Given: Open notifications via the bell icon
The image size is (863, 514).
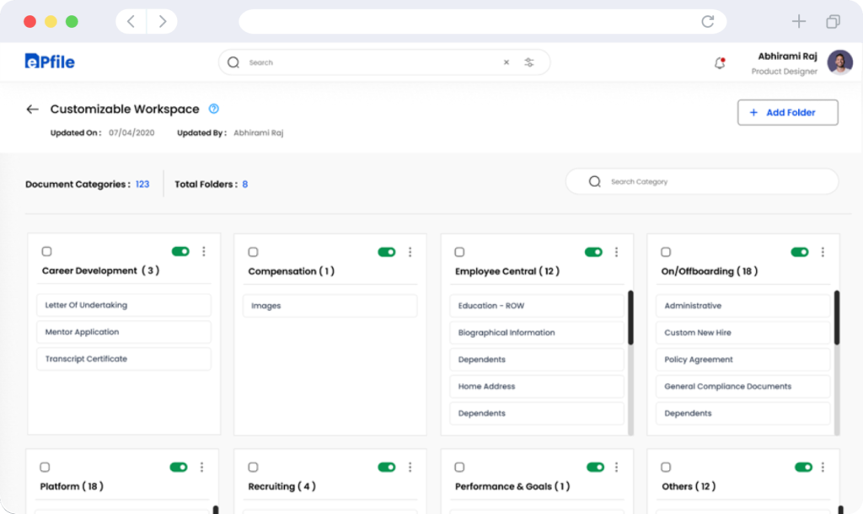Looking at the screenshot, I should tap(719, 62).
